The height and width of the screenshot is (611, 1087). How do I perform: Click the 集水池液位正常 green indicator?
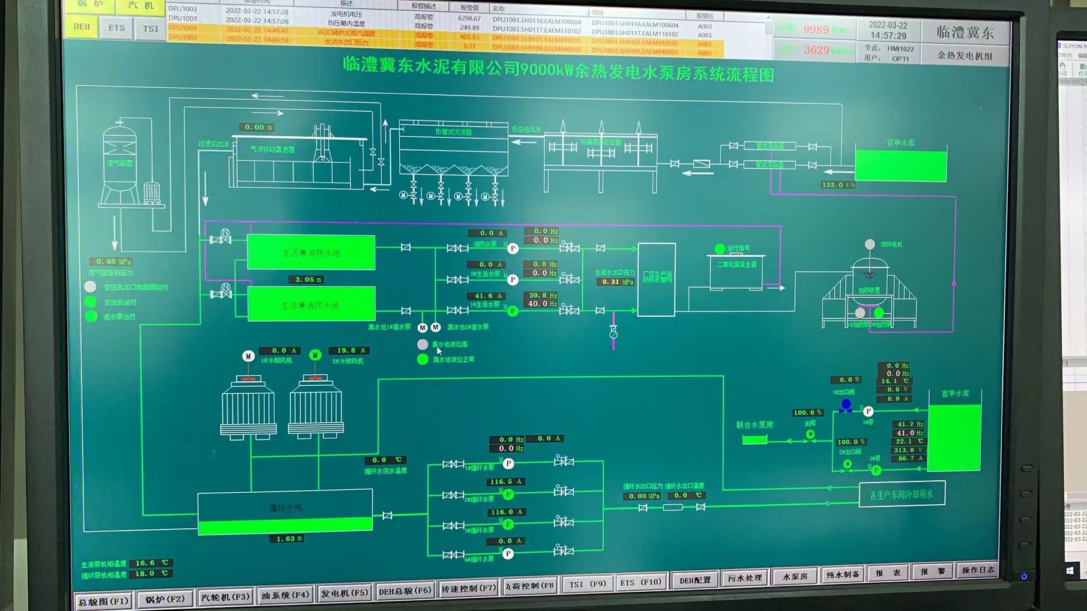(x=423, y=360)
